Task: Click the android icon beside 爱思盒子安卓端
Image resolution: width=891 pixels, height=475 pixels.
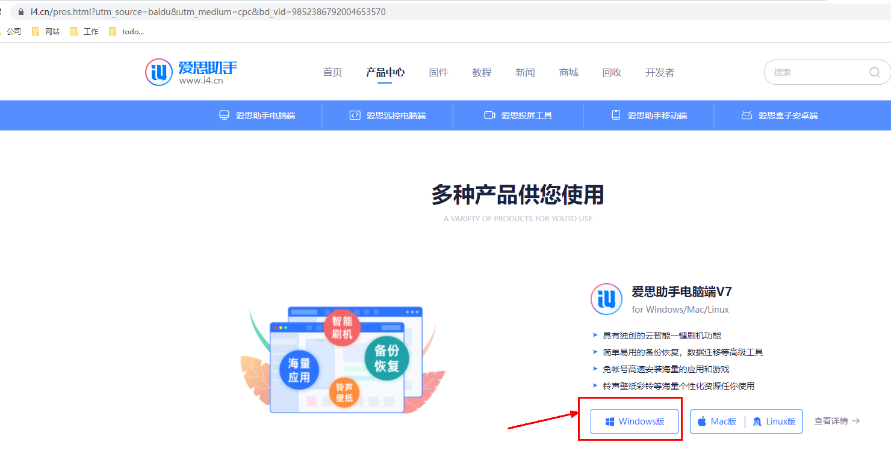Action: [747, 115]
